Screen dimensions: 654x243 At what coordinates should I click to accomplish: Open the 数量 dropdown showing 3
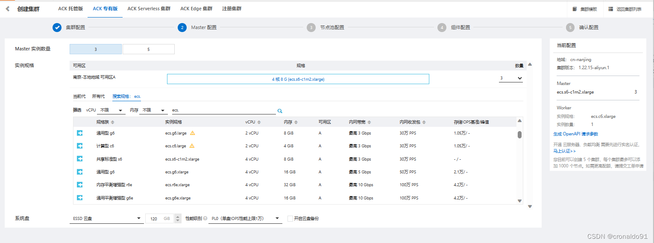click(511, 78)
